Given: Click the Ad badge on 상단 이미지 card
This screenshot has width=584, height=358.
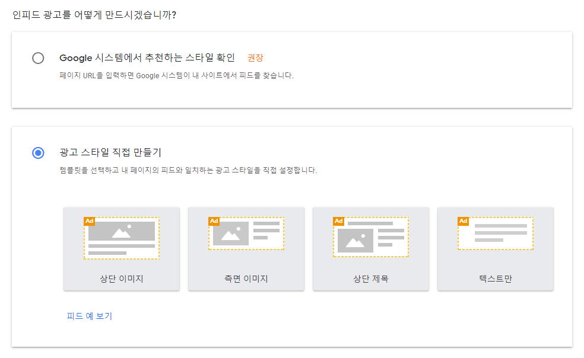Looking at the screenshot, I should click(90, 221).
